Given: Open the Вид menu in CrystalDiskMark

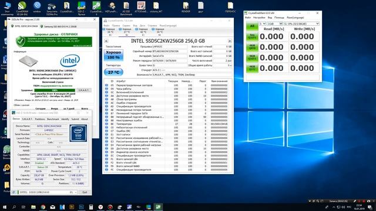Looking at the screenshot, I should [270, 18].
